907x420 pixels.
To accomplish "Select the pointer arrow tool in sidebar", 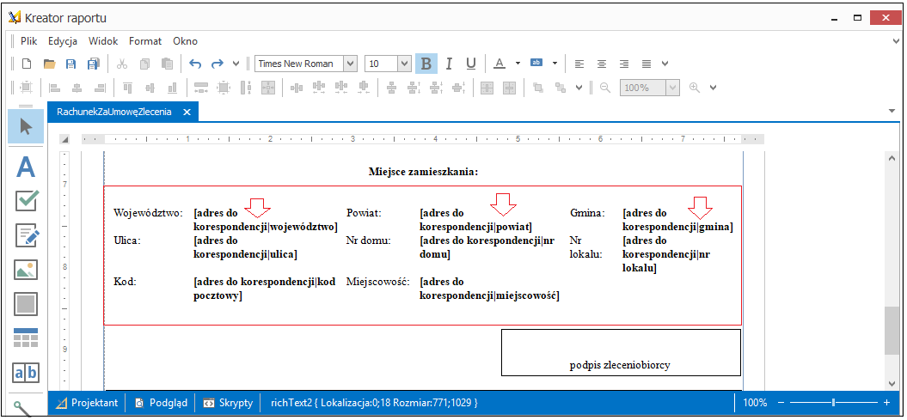I will [x=26, y=126].
